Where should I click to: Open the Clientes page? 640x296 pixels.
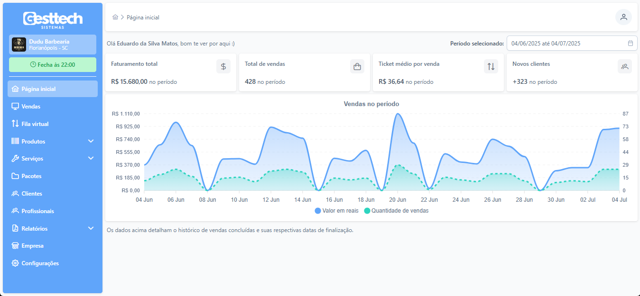[32, 194]
